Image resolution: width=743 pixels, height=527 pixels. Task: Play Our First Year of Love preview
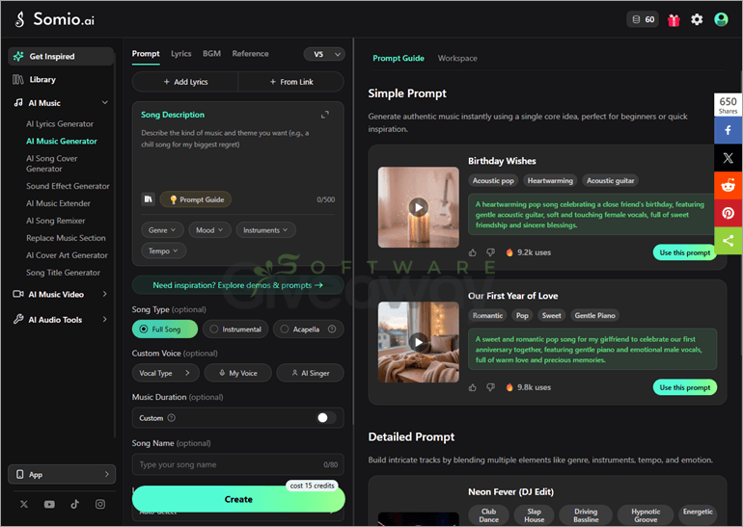(x=419, y=342)
